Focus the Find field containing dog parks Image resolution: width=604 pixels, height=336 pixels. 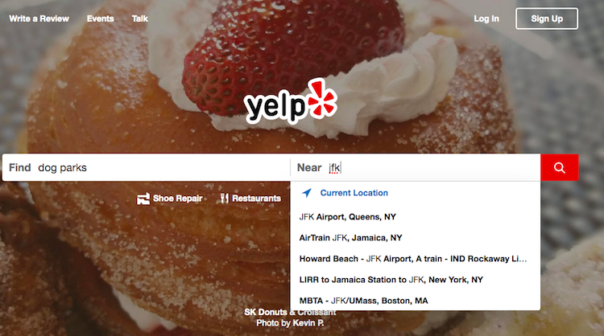coord(147,168)
